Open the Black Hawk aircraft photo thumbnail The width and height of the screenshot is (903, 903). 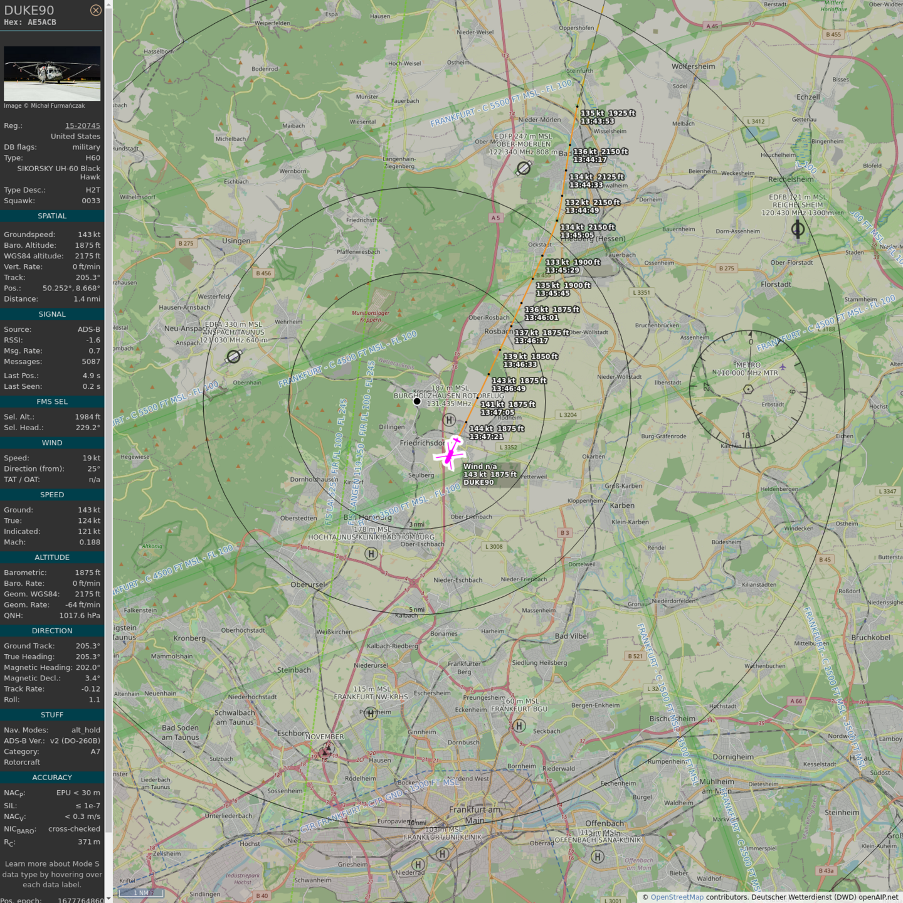coord(52,73)
